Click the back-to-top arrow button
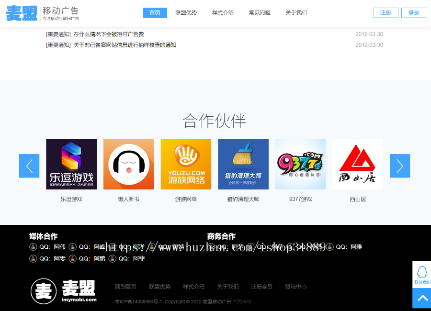 [x=422, y=298]
